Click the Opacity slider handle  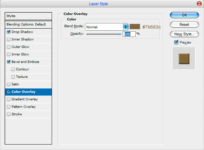coord(120,34)
